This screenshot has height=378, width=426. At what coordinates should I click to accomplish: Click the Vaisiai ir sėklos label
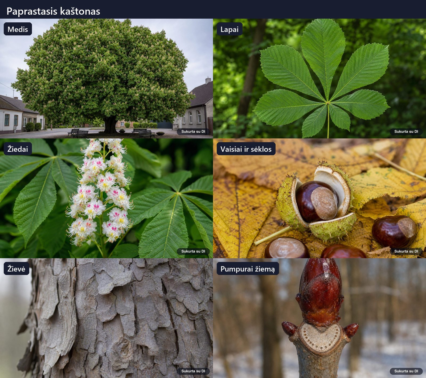(246, 149)
